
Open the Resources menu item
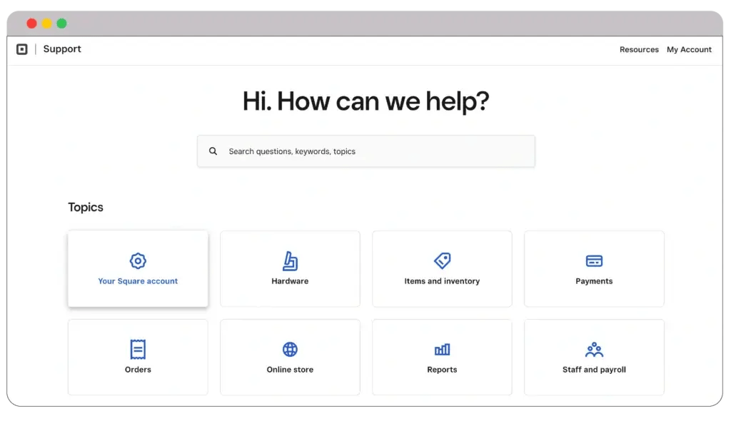click(x=639, y=50)
